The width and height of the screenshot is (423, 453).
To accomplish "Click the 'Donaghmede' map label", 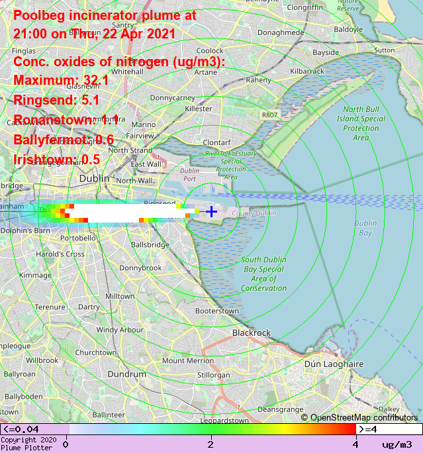I will [x=281, y=32].
